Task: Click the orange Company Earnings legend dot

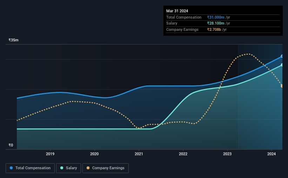Action: tap(88, 168)
